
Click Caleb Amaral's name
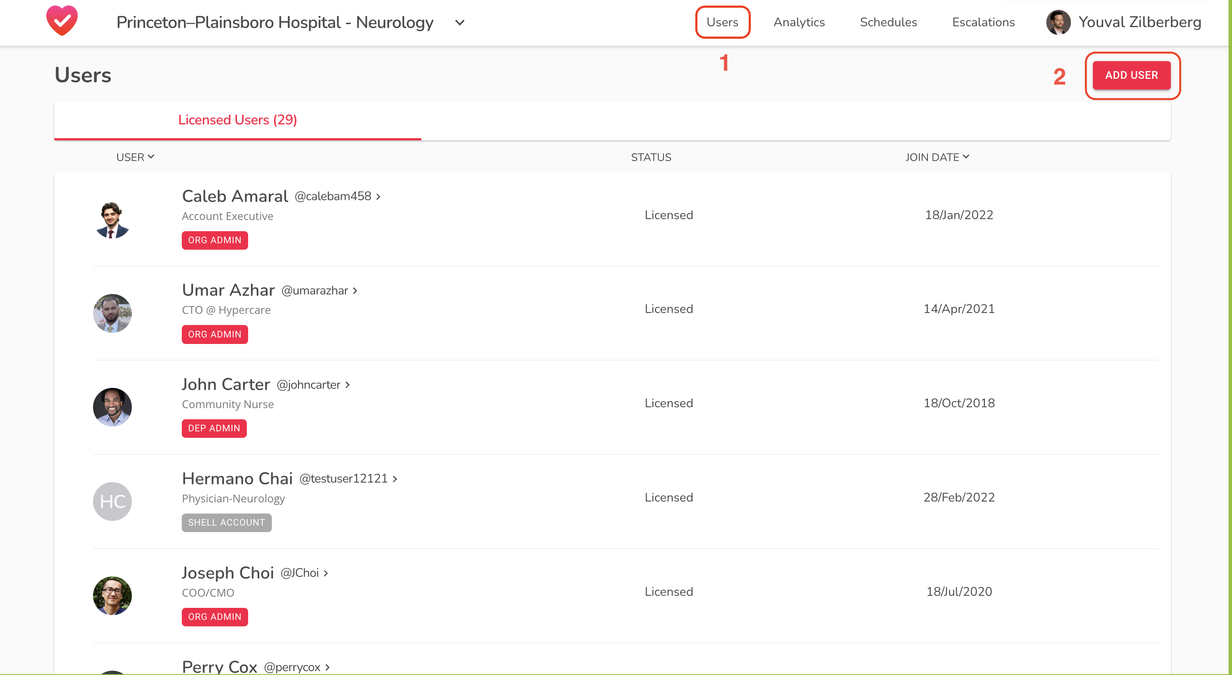[x=235, y=196]
